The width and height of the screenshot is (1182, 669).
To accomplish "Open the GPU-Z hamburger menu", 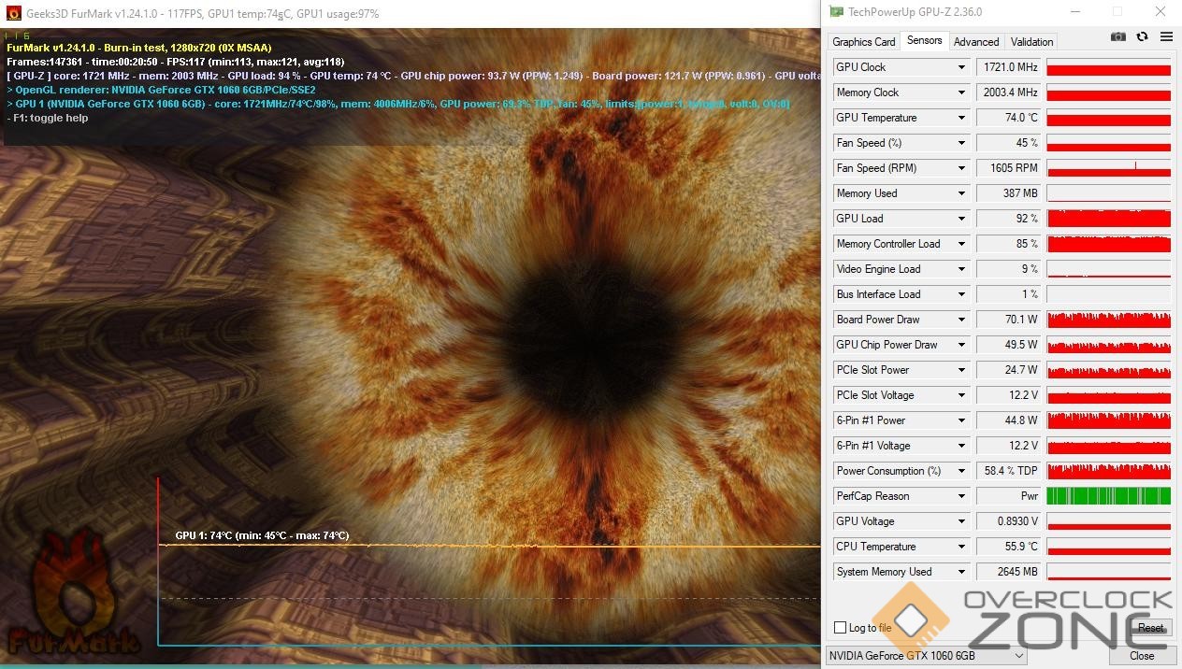I will [x=1166, y=36].
